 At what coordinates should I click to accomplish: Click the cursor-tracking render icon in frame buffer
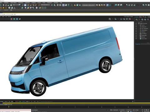click(115, 19)
